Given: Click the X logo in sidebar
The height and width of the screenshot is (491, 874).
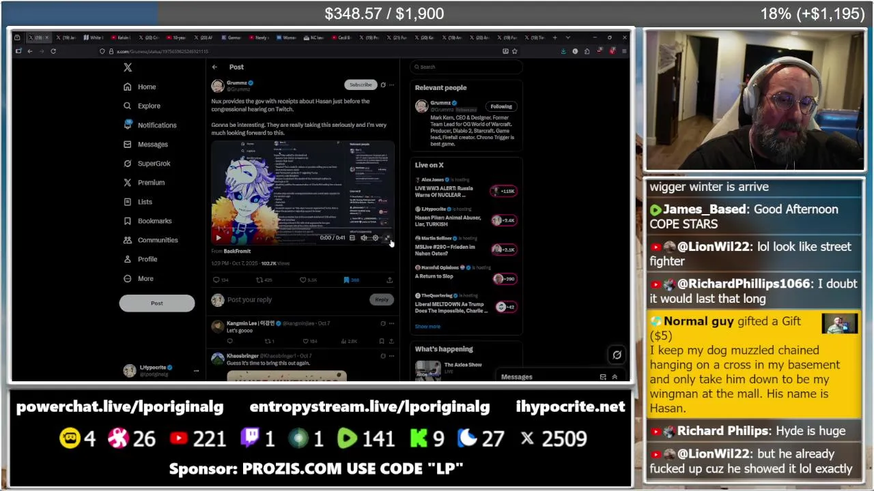Looking at the screenshot, I should (128, 68).
